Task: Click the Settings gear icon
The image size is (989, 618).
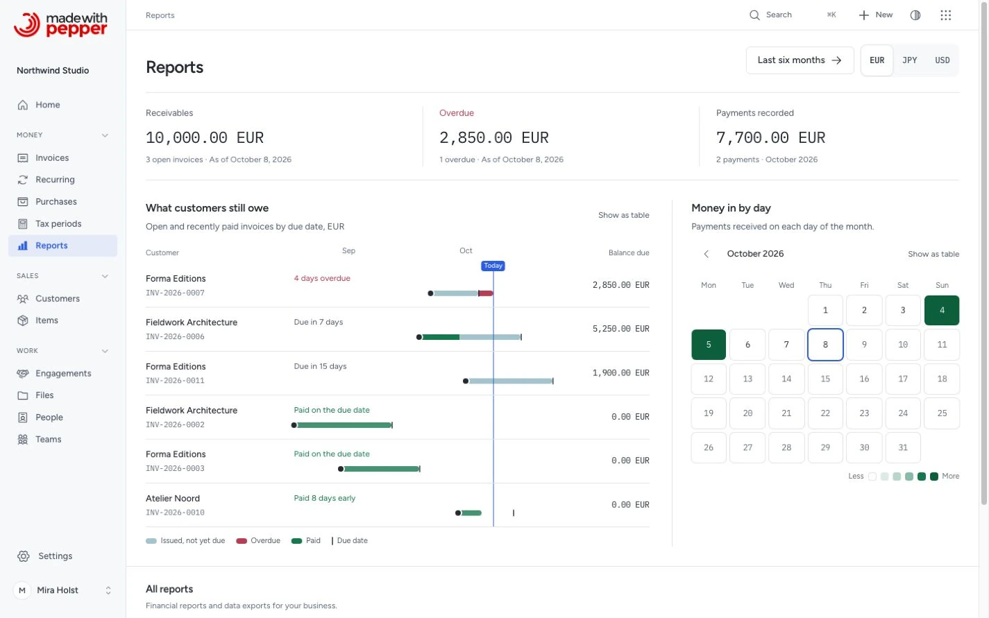Action: point(24,556)
